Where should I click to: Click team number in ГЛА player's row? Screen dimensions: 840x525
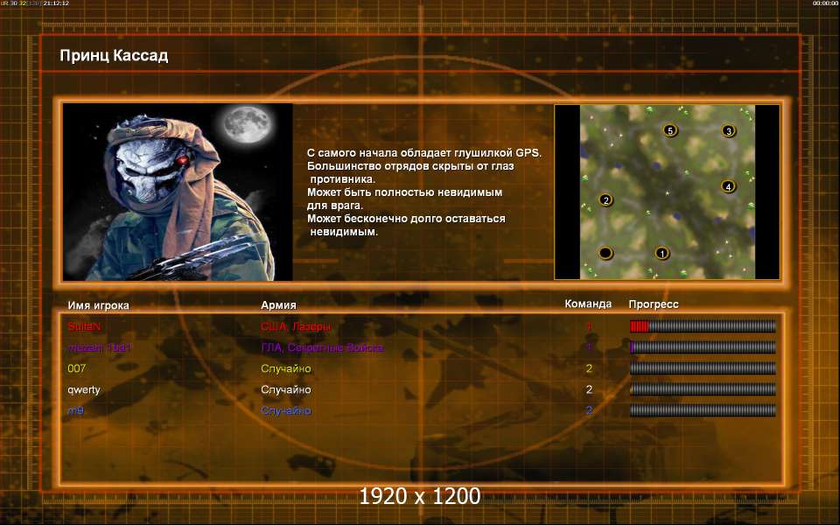click(589, 347)
